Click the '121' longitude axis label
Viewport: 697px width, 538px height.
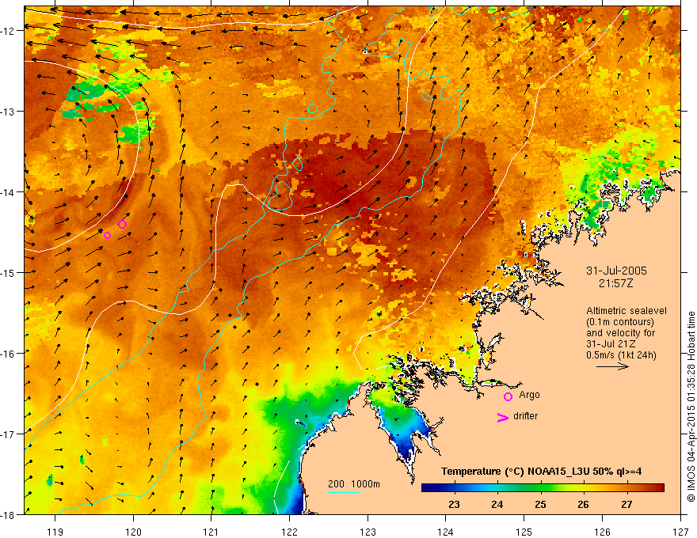point(211,532)
